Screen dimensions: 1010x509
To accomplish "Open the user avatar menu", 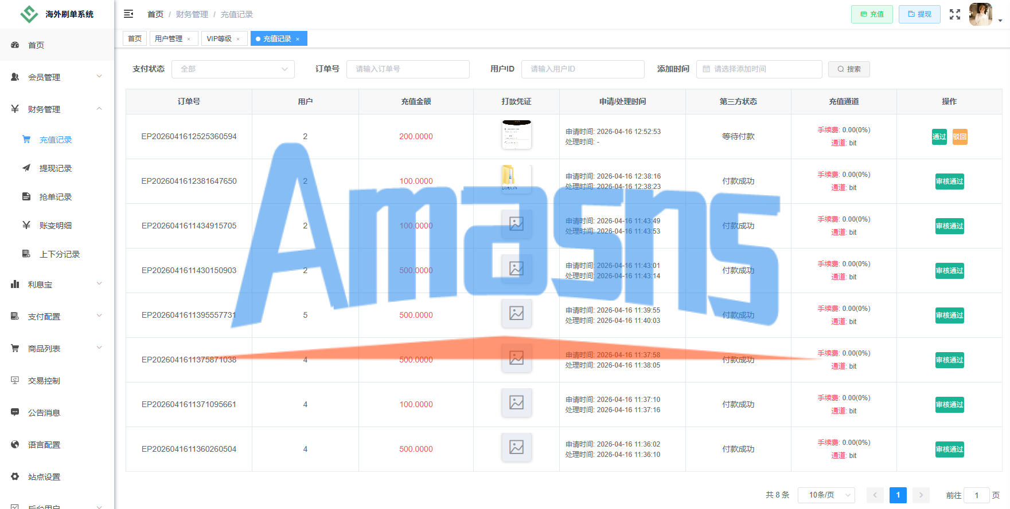I will tap(981, 14).
